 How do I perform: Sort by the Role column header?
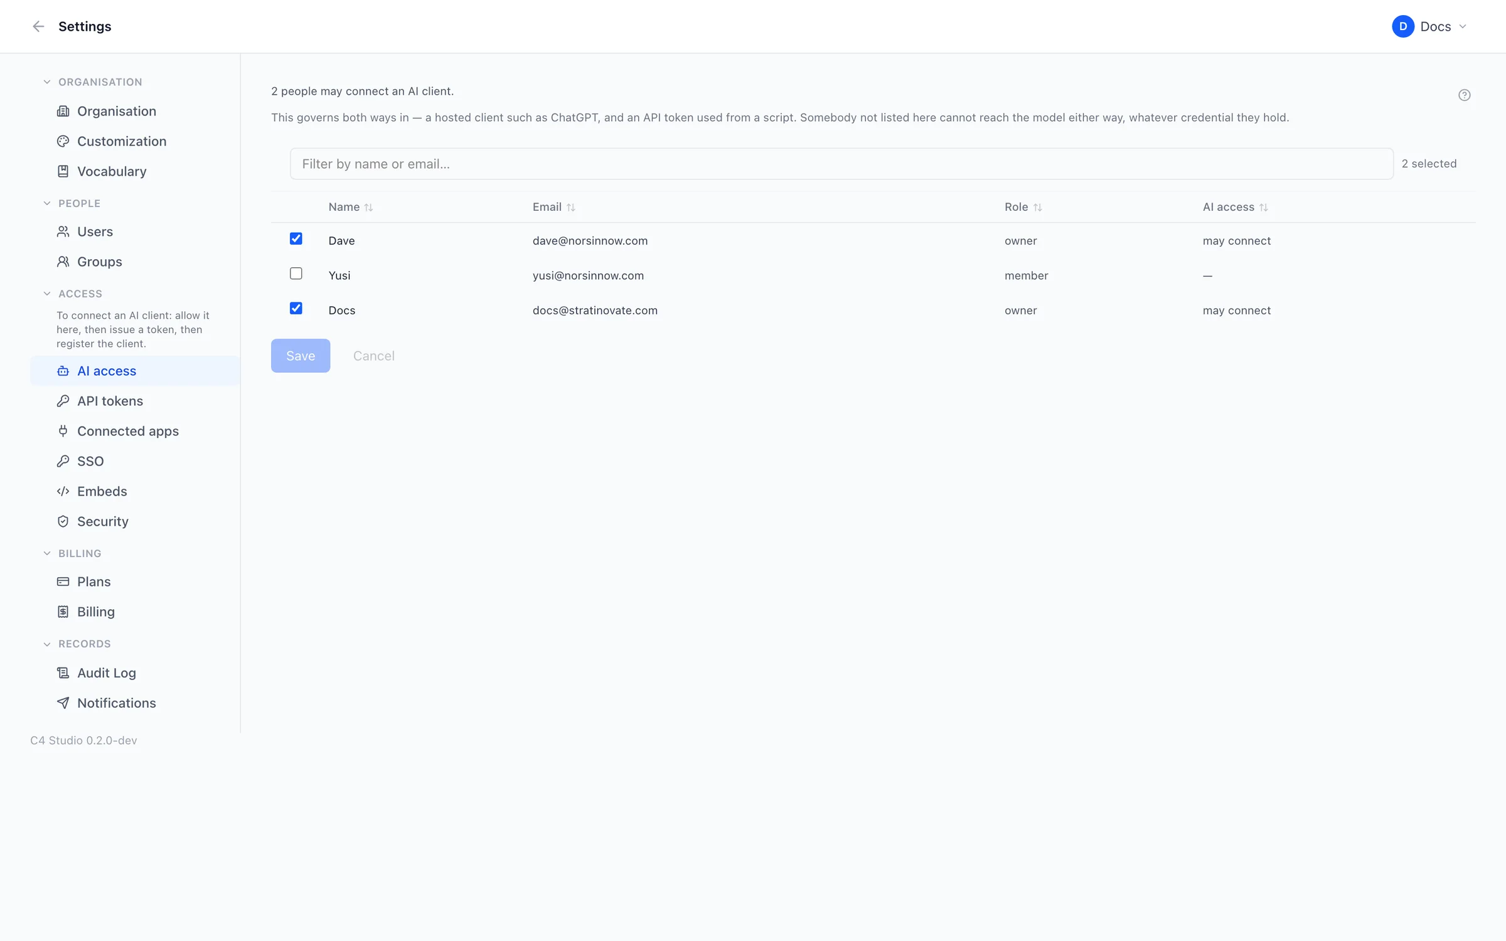tap(1023, 207)
